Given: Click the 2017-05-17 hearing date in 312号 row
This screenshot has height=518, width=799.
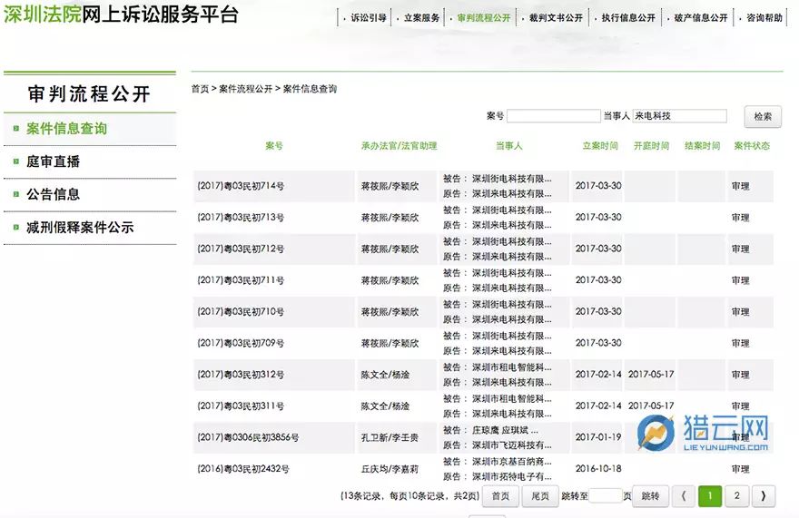Looking at the screenshot, I should coord(651,375).
